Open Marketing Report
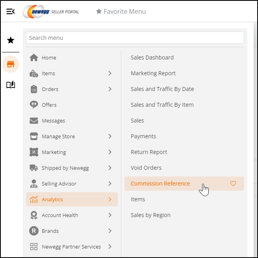Image resolution: width=258 pixels, height=258 pixels. point(153,73)
